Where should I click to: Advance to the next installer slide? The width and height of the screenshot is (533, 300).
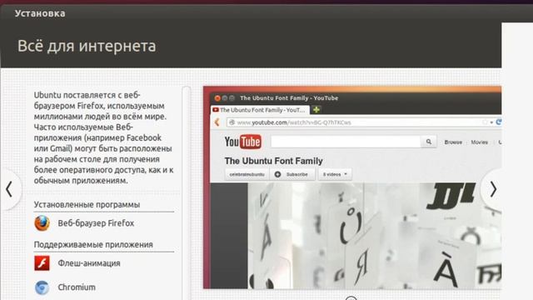pyautogui.click(x=492, y=189)
